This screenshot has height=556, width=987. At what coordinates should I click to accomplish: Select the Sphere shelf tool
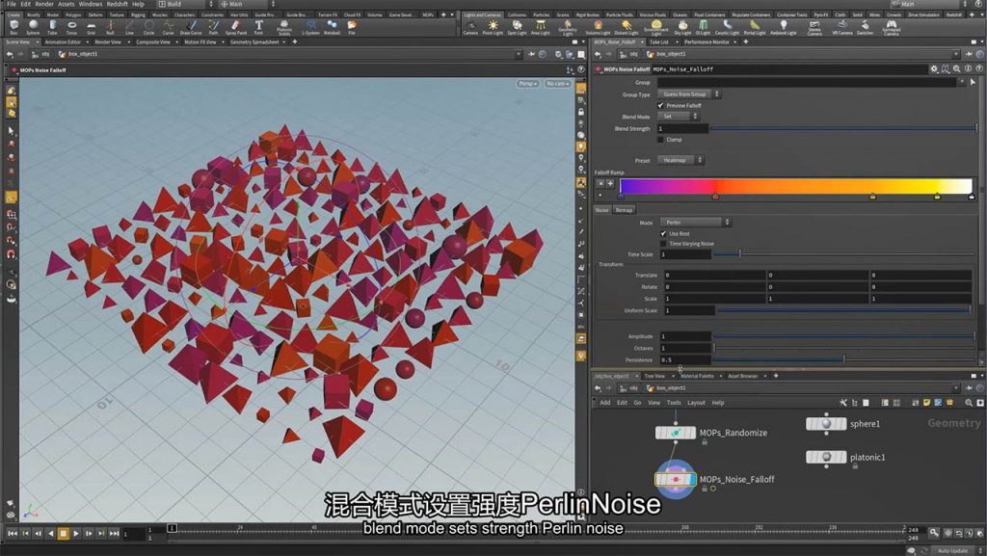click(x=33, y=27)
